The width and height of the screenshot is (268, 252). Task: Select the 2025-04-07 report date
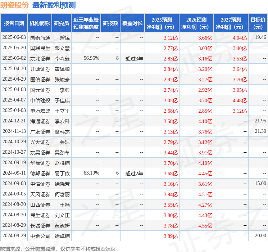tap(14, 100)
